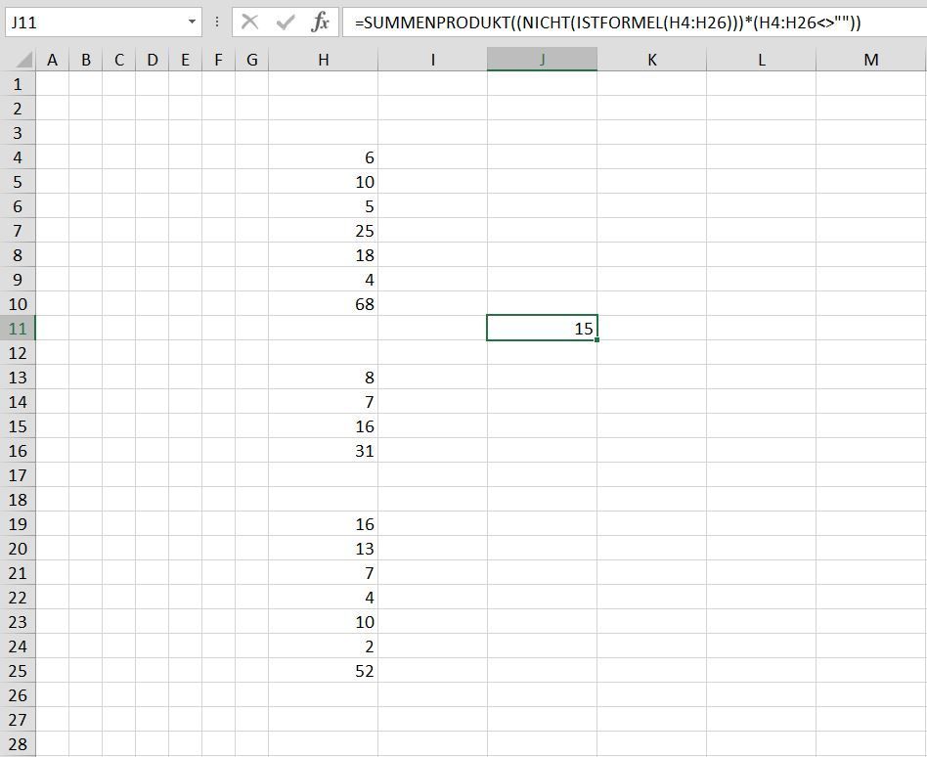The image size is (927, 757).
Task: Select row 10 header
Action: (x=18, y=304)
